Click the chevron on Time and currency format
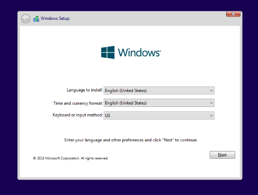258x195 pixels. click(211, 103)
